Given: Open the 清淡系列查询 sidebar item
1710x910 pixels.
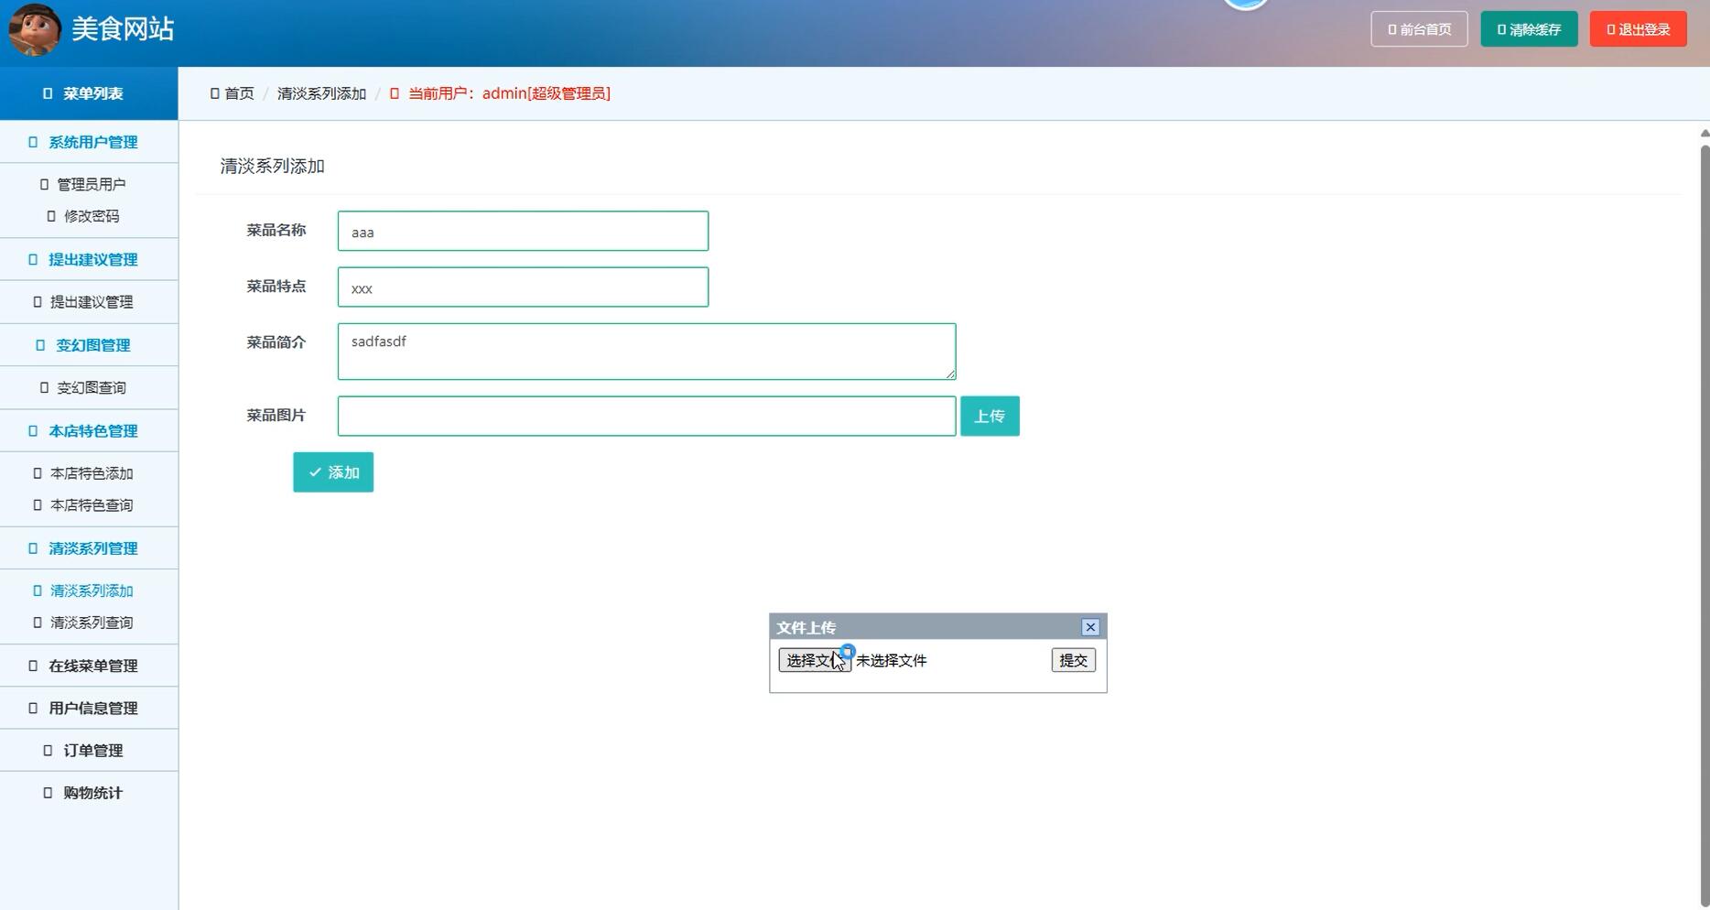Looking at the screenshot, I should [91, 623].
